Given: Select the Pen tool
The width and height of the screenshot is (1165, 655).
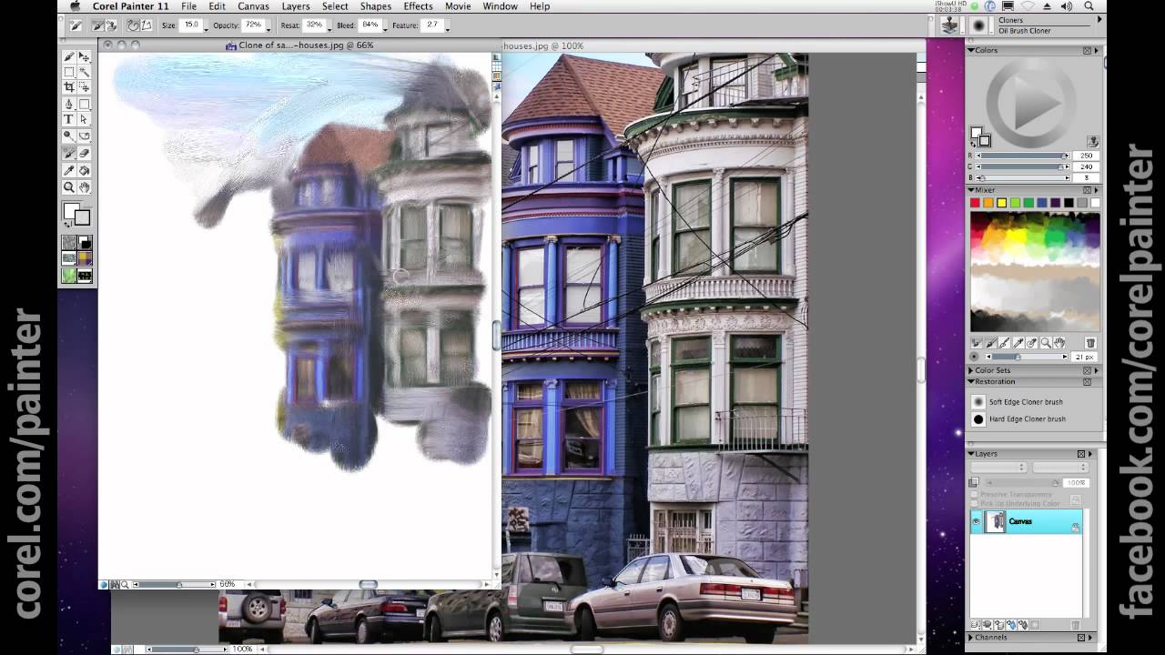Looking at the screenshot, I should pyautogui.click(x=68, y=104).
